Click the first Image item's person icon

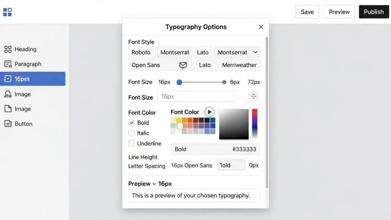pyautogui.click(x=8, y=94)
